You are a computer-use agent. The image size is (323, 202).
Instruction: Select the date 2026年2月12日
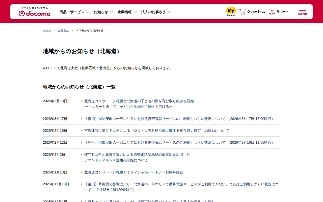click(x=55, y=142)
